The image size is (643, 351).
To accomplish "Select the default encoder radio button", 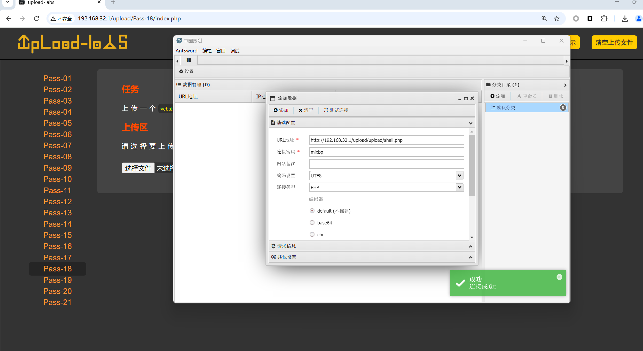I will point(312,211).
